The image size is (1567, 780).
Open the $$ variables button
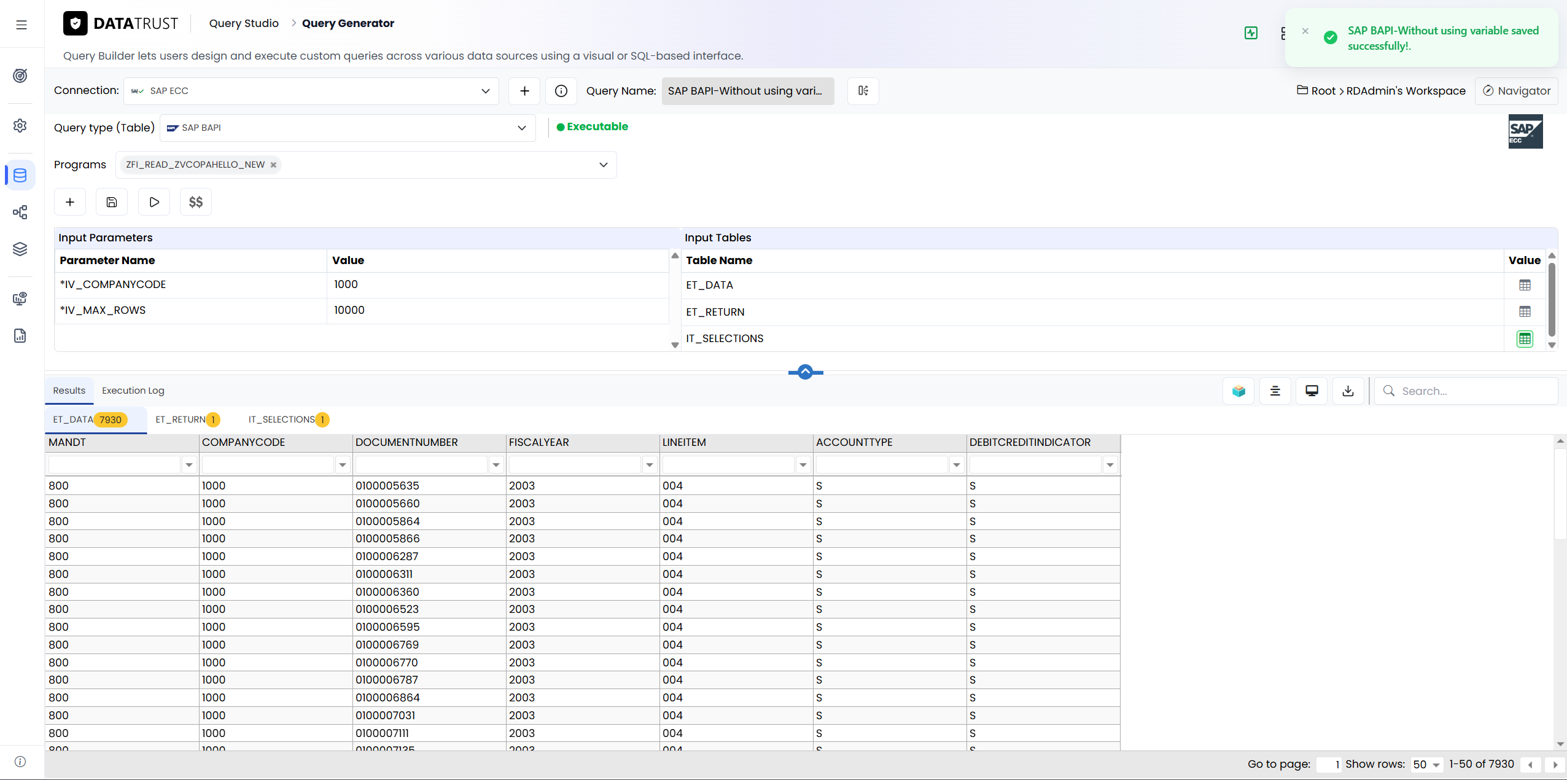[x=196, y=202]
